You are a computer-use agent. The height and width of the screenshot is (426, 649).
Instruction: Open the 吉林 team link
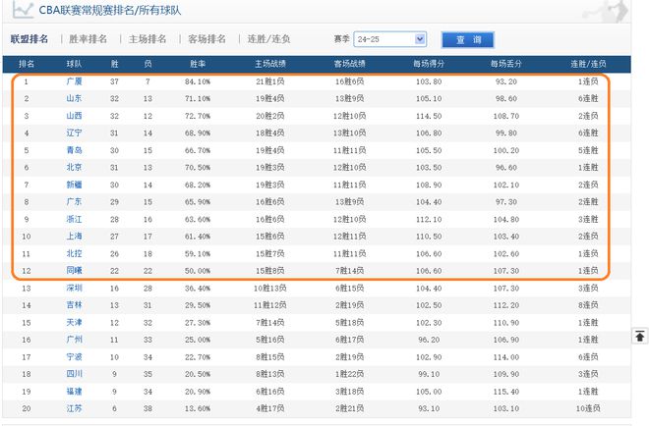[74, 305]
